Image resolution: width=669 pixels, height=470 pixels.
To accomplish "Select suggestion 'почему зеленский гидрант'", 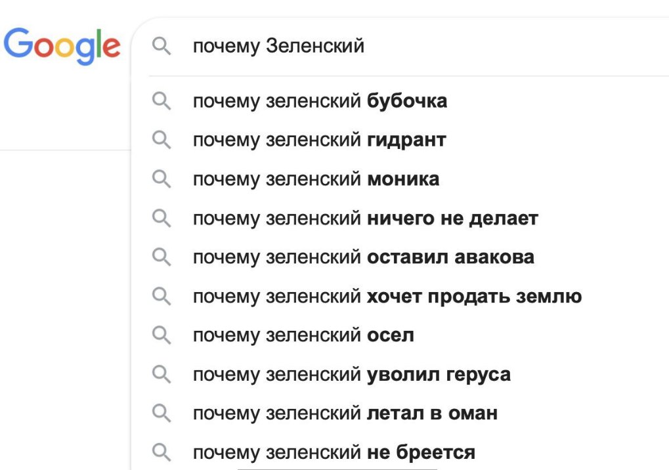I will 319,140.
